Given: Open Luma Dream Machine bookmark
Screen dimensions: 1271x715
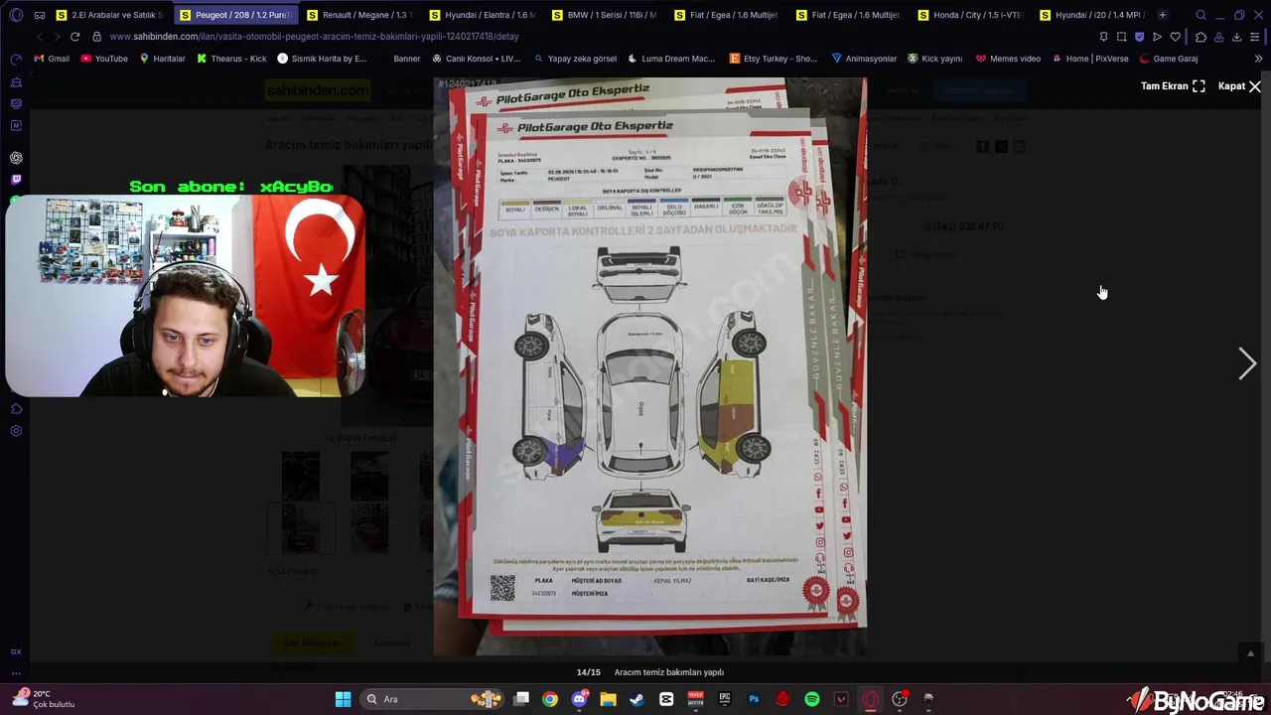Looking at the screenshot, I should (x=671, y=59).
